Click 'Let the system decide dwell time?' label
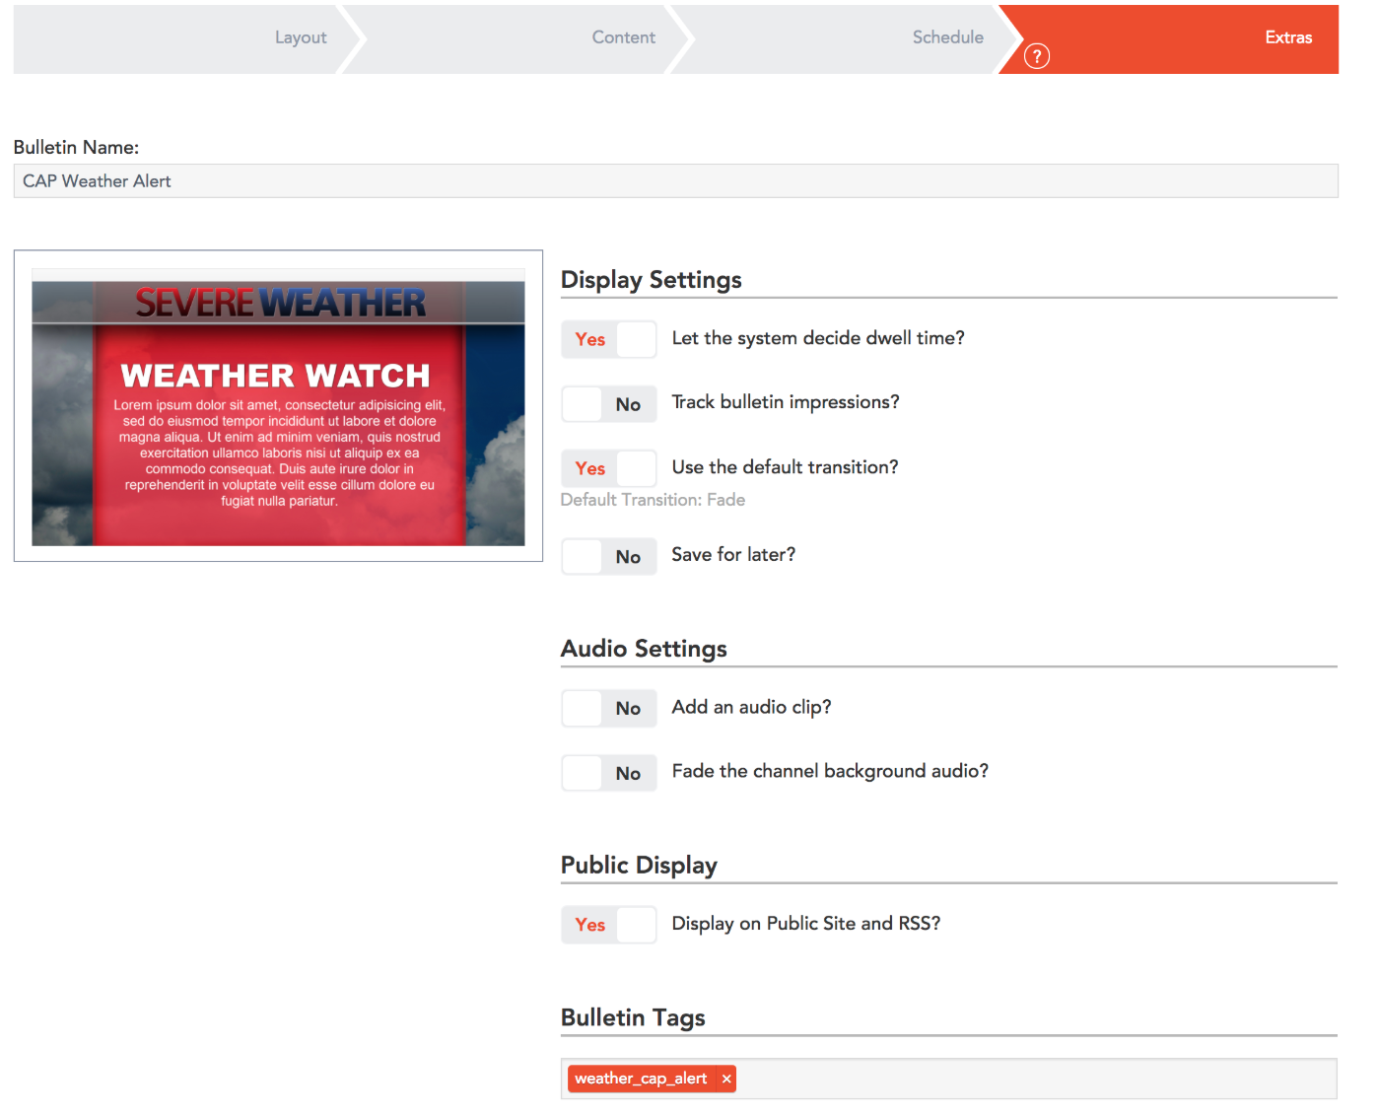This screenshot has height=1116, width=1378. pyautogui.click(x=818, y=338)
